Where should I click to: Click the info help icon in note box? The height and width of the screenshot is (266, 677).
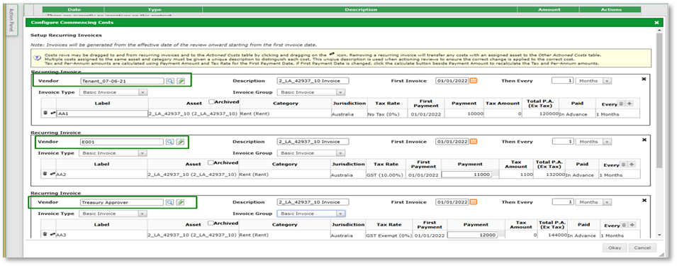tap(38, 57)
